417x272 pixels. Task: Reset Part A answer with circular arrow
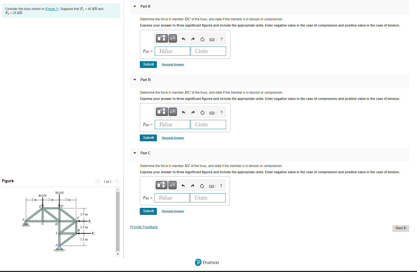(x=203, y=39)
